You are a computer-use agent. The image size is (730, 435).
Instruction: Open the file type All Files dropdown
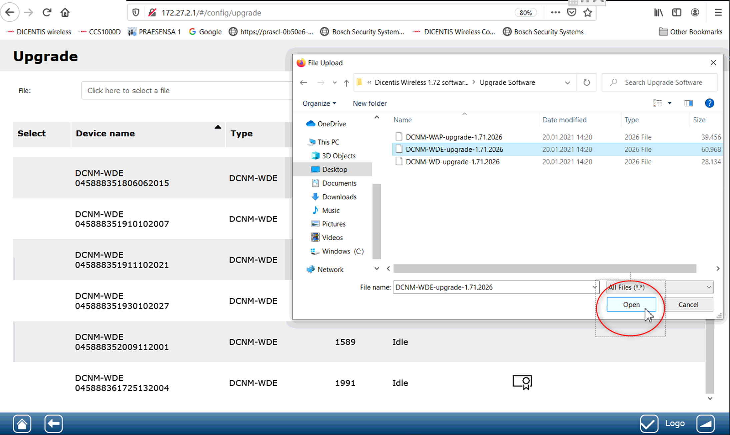tap(709, 287)
